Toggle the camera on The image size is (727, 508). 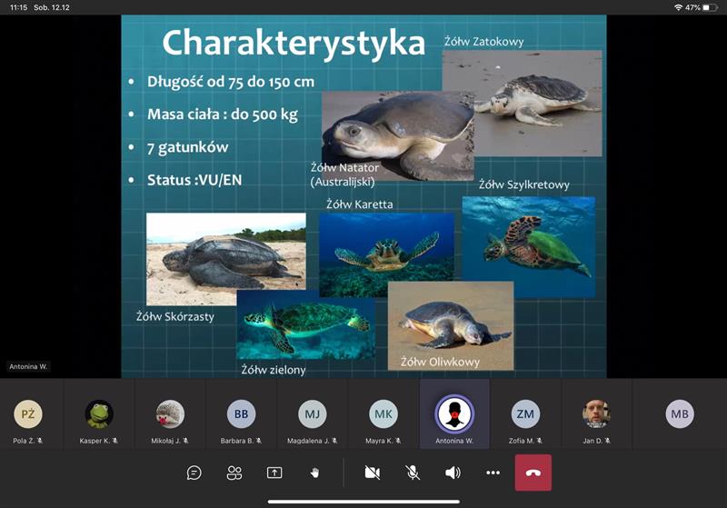(372, 473)
